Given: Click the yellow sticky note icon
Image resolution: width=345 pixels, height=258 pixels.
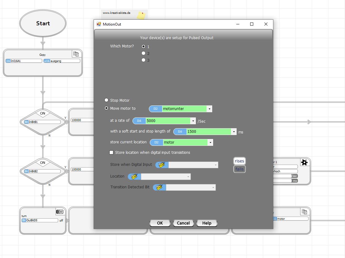Looking at the screenshot, I should point(141,15).
